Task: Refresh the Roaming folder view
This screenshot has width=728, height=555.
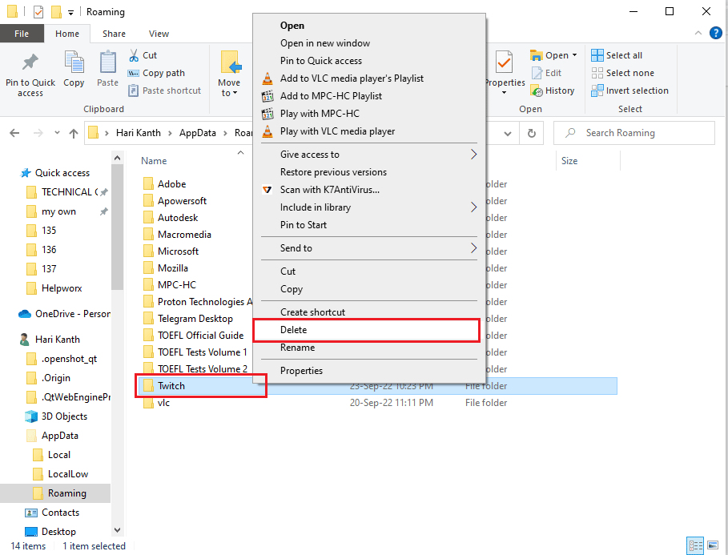Action: coord(532,133)
